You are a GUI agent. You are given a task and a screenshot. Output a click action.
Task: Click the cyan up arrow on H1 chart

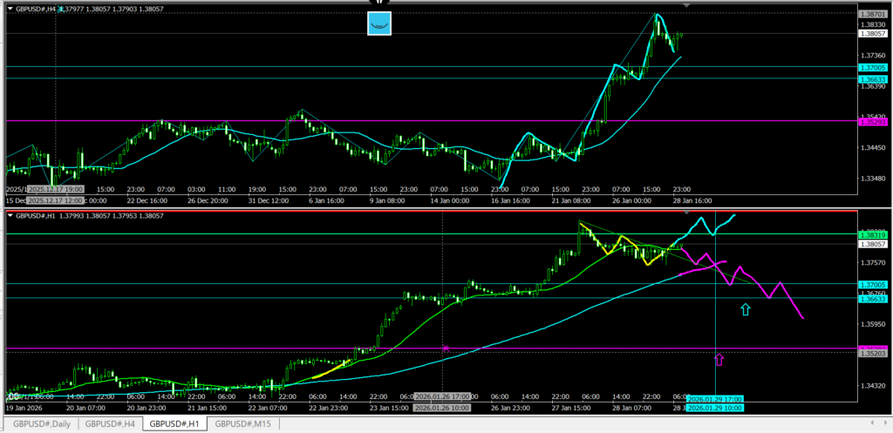click(x=745, y=309)
